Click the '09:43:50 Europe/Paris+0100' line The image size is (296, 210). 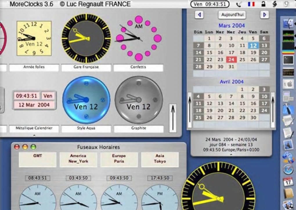click(x=231, y=150)
